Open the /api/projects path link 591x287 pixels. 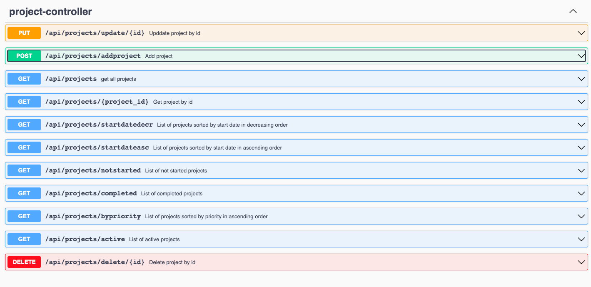[x=71, y=79]
